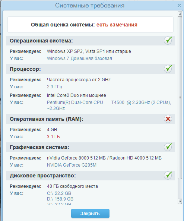Click the Процессор section header
The width and height of the screenshot is (184, 221).
pyautogui.click(x=91, y=69)
